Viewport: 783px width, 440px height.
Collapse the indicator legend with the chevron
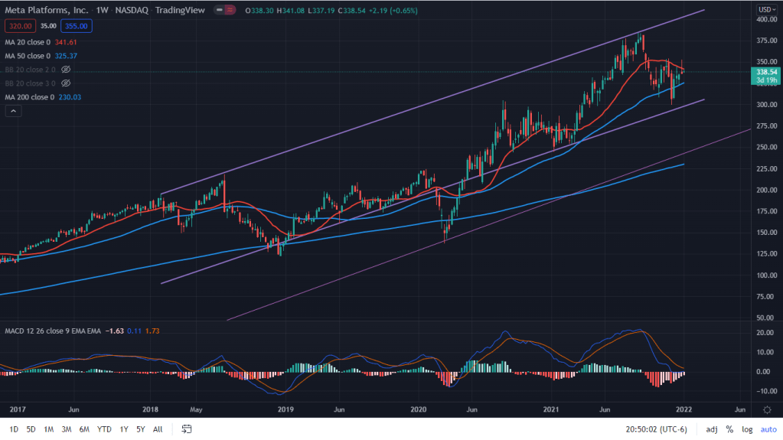click(13, 111)
